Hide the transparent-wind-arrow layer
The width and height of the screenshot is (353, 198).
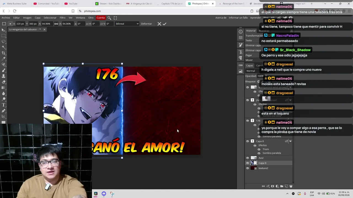click(247, 87)
